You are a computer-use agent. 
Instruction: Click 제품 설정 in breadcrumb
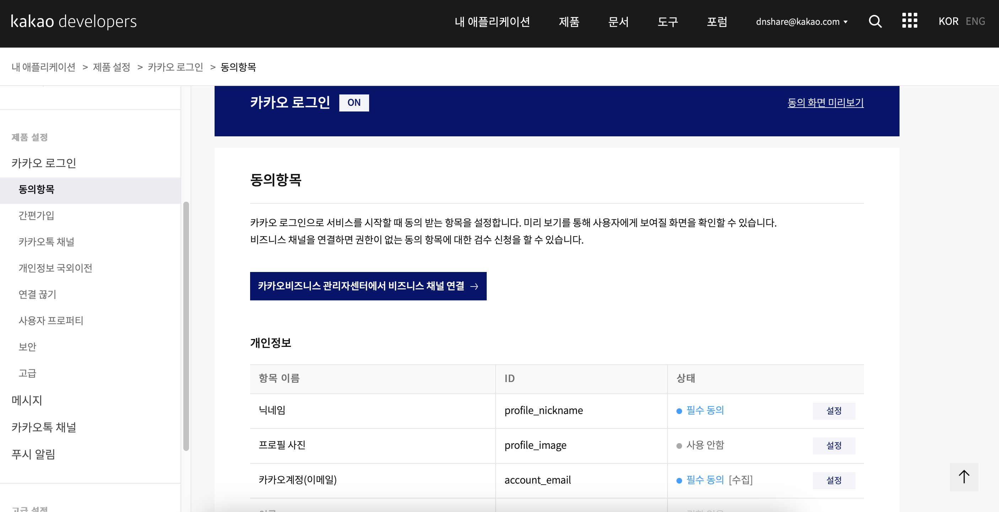pyautogui.click(x=112, y=67)
